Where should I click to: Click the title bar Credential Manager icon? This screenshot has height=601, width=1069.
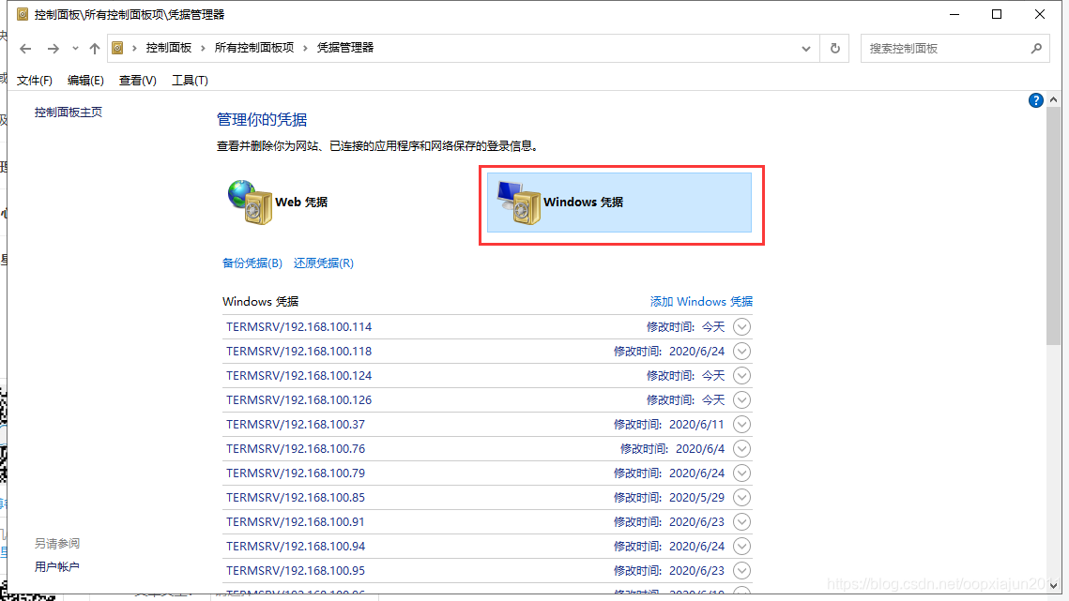tap(23, 14)
